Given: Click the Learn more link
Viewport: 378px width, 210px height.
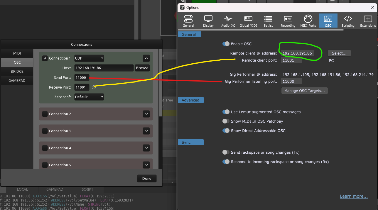Looking at the screenshot, I should 354,197.
